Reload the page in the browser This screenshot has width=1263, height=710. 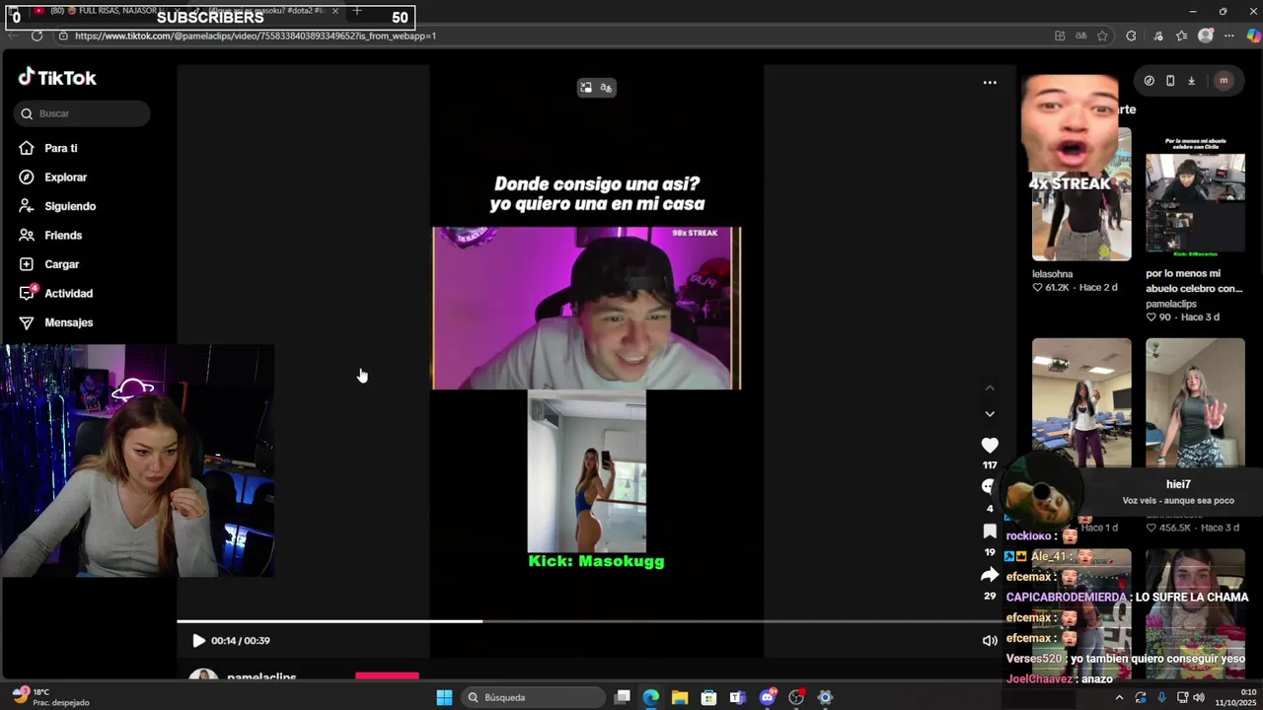coord(37,35)
